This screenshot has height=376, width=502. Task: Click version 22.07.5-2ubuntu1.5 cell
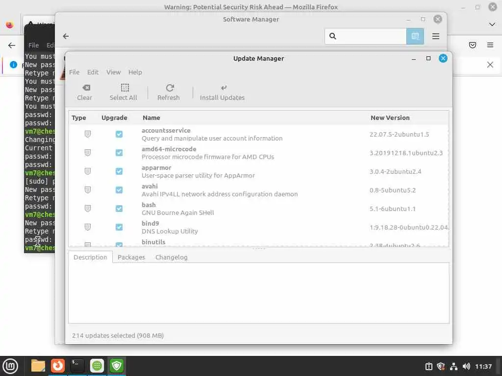[399, 134]
